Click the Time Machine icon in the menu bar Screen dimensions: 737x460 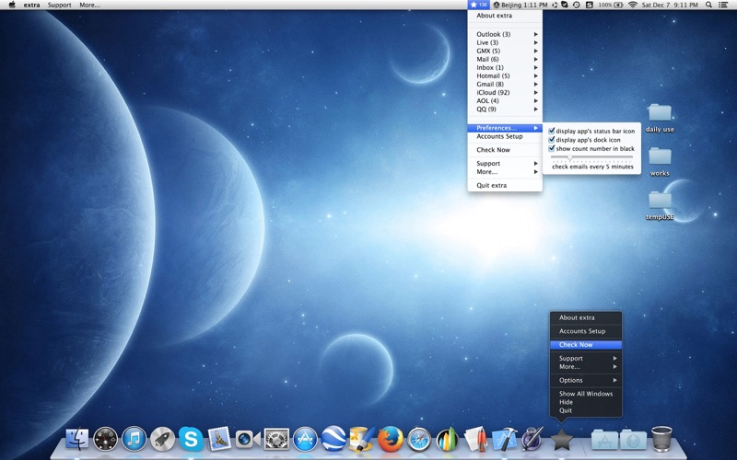(577, 5)
